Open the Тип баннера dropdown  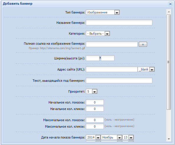103,12
